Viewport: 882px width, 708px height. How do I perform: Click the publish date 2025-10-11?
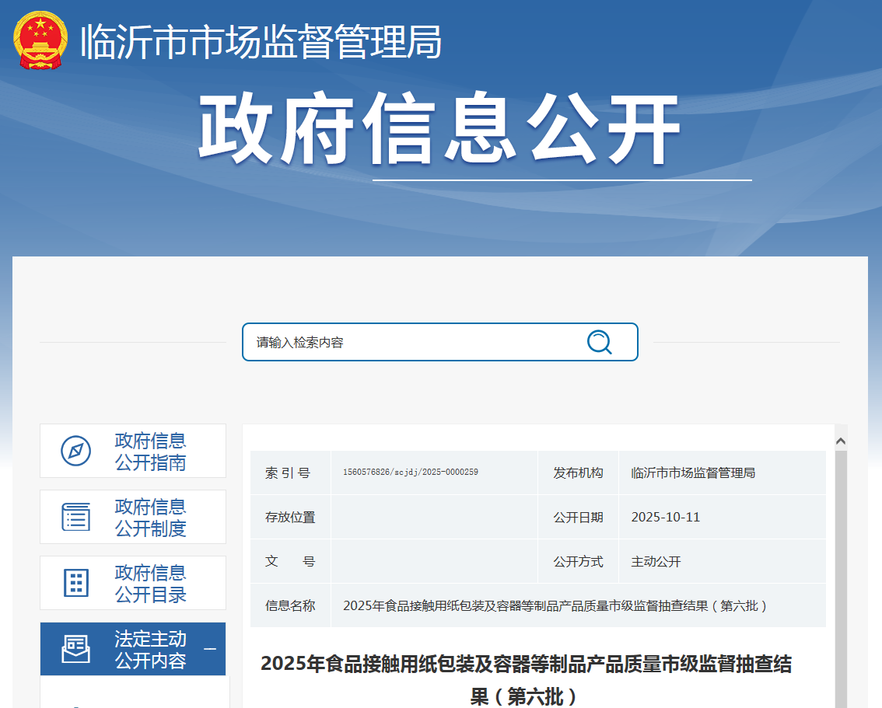[x=665, y=517]
